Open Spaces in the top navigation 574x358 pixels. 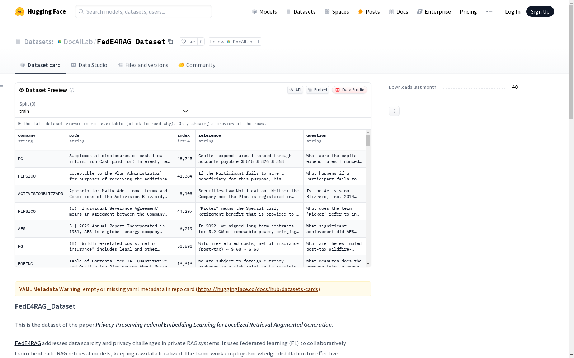coord(337,12)
